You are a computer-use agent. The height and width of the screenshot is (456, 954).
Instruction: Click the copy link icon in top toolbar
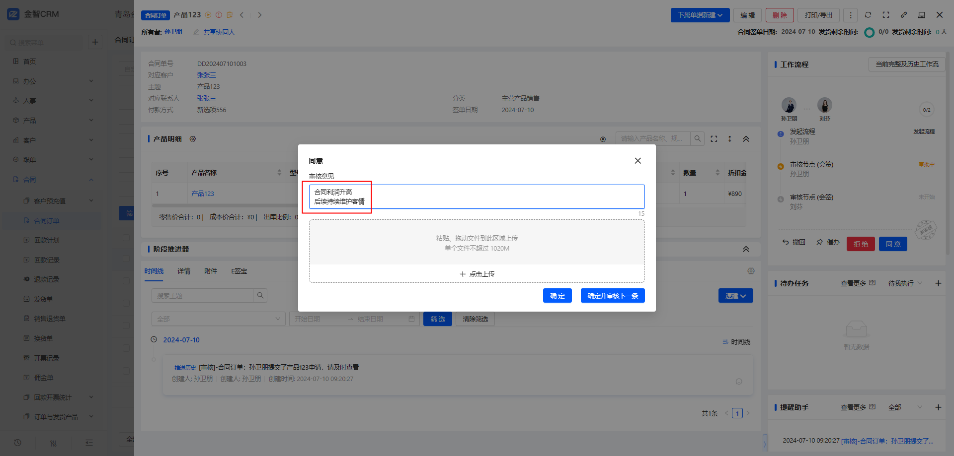(904, 15)
